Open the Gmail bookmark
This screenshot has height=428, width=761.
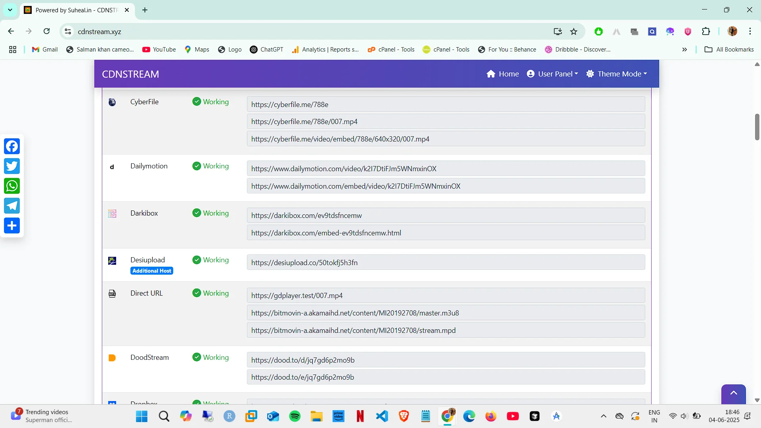45,50
